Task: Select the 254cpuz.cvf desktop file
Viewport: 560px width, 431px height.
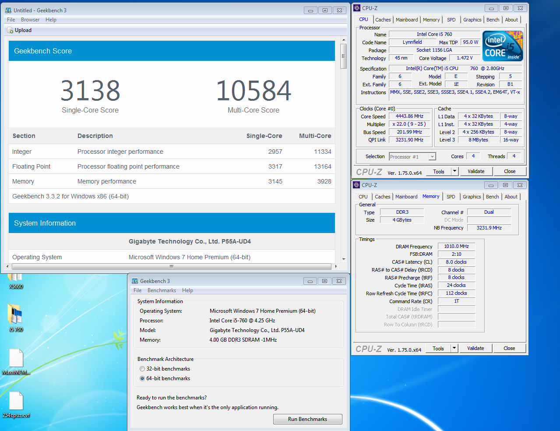Action: (16, 405)
